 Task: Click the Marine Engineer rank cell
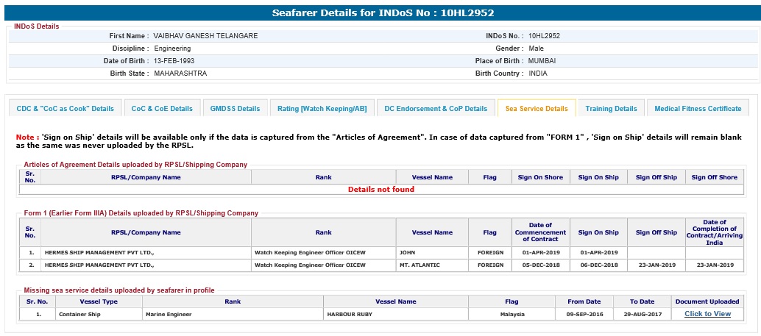tap(167, 314)
